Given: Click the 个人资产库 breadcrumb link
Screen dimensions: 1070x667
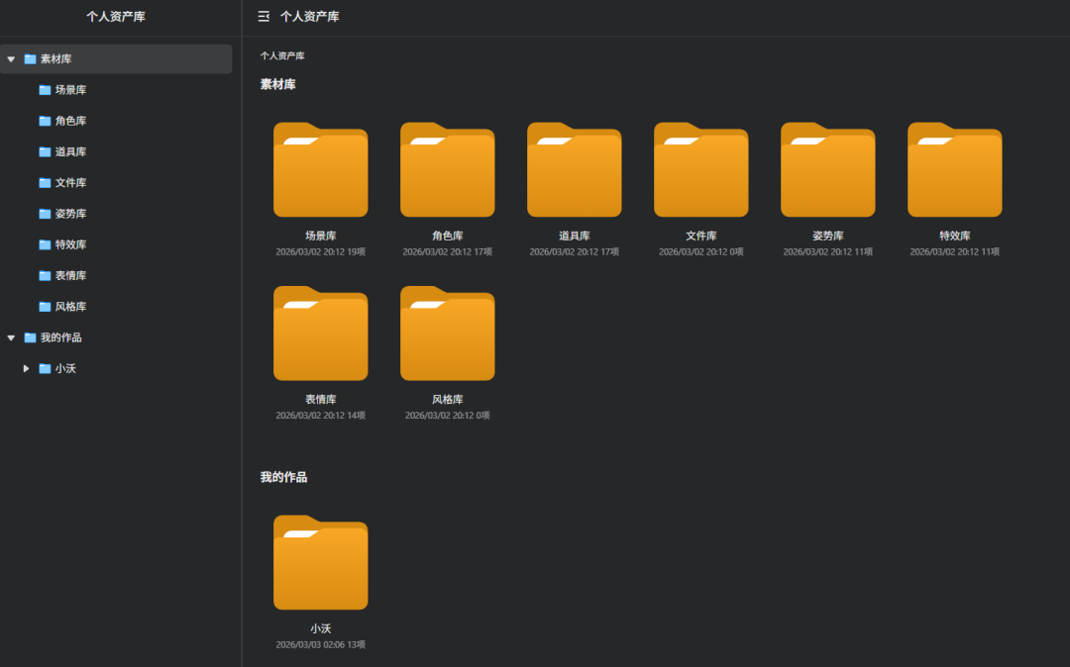Looking at the screenshot, I should 282,55.
